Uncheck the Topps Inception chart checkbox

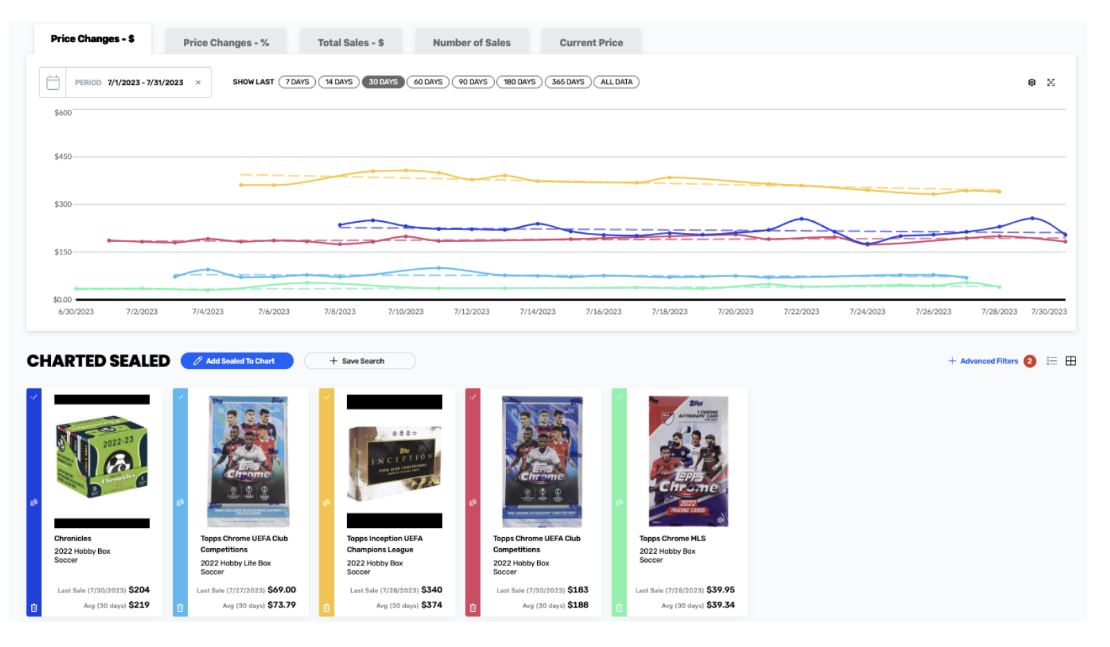(x=327, y=397)
